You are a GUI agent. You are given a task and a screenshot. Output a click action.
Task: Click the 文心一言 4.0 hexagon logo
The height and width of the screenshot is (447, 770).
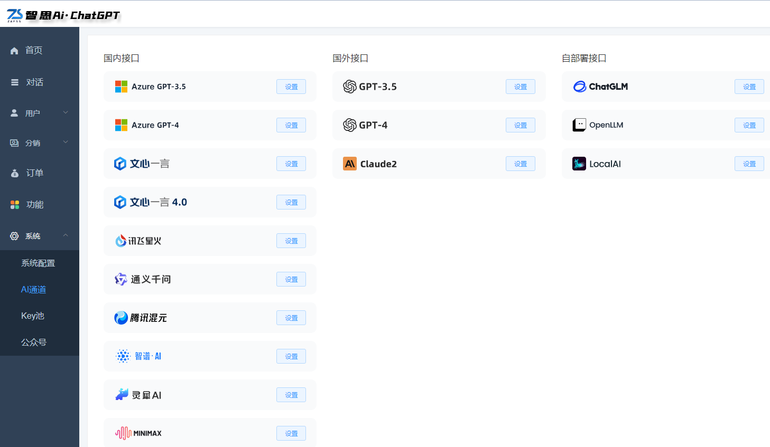tap(120, 202)
